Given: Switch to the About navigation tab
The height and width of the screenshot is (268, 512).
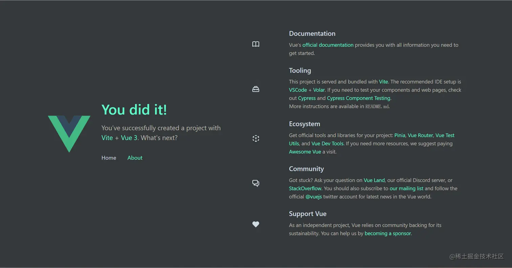Looking at the screenshot, I should [135, 158].
